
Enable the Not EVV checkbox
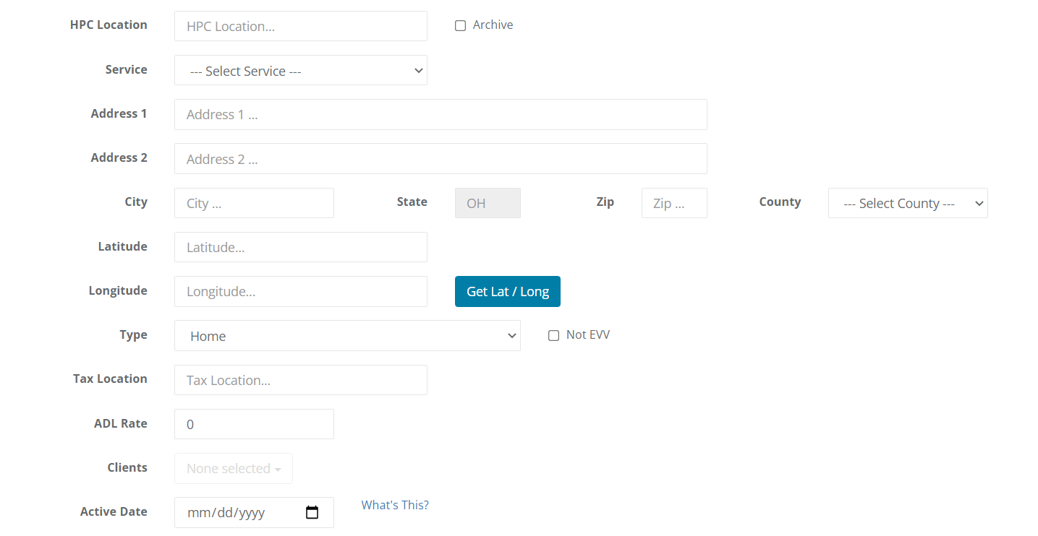tap(553, 336)
